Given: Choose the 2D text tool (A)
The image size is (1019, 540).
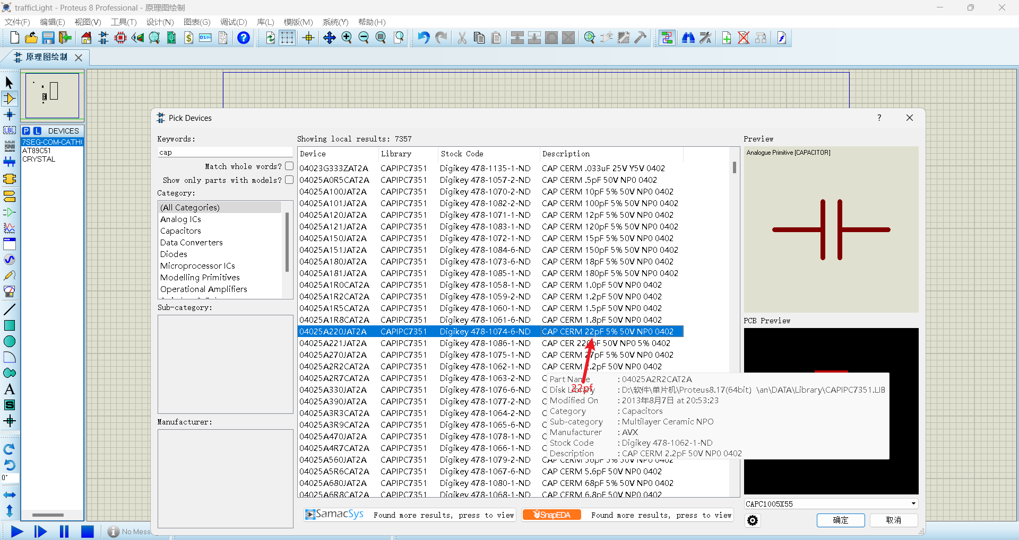Looking at the screenshot, I should click(x=9, y=389).
